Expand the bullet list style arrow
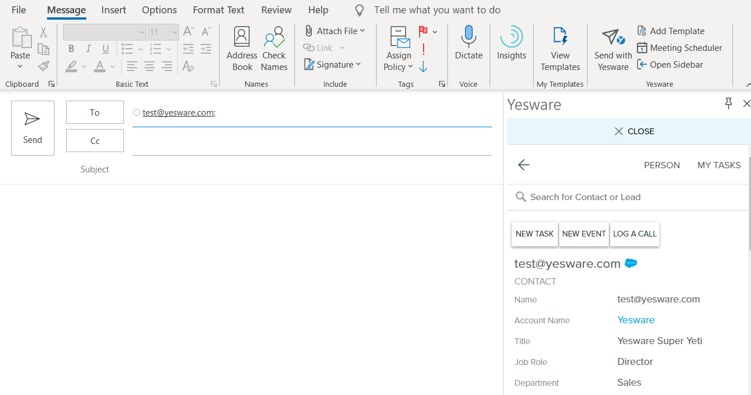 140,49
